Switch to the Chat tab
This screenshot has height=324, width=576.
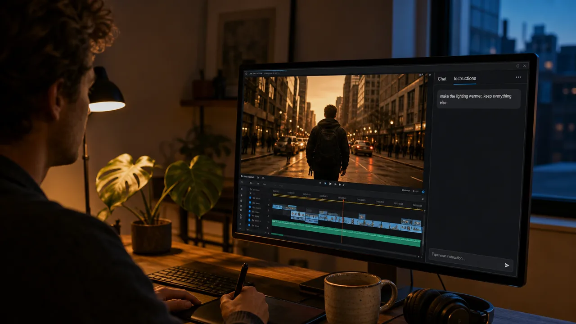(442, 79)
